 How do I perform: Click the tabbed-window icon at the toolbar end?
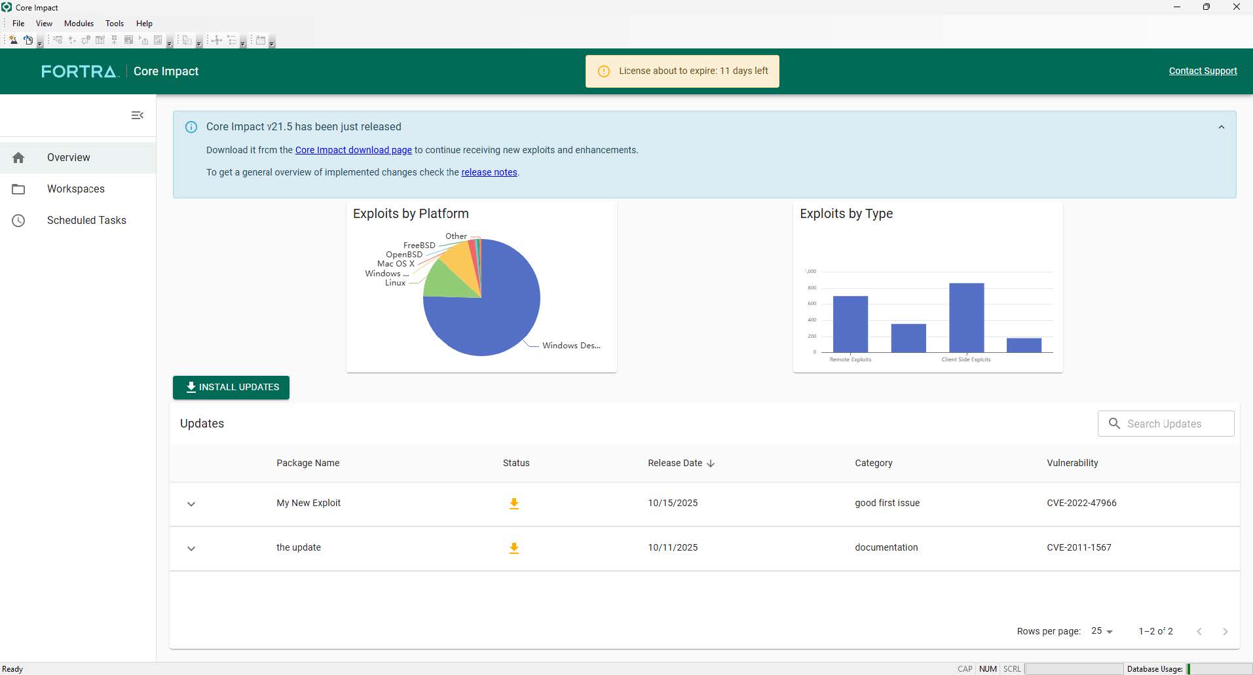point(261,40)
